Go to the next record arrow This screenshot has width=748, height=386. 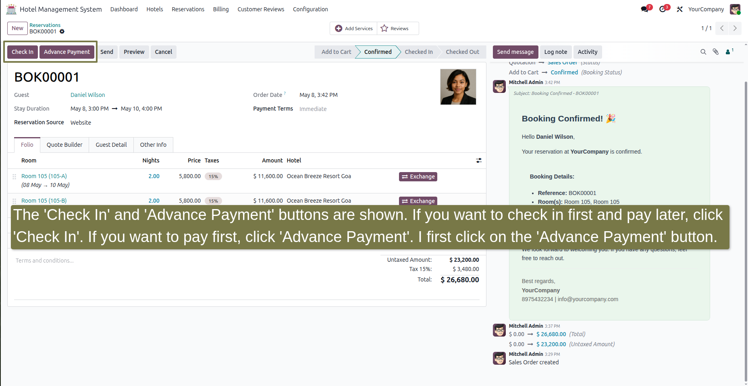click(x=735, y=28)
